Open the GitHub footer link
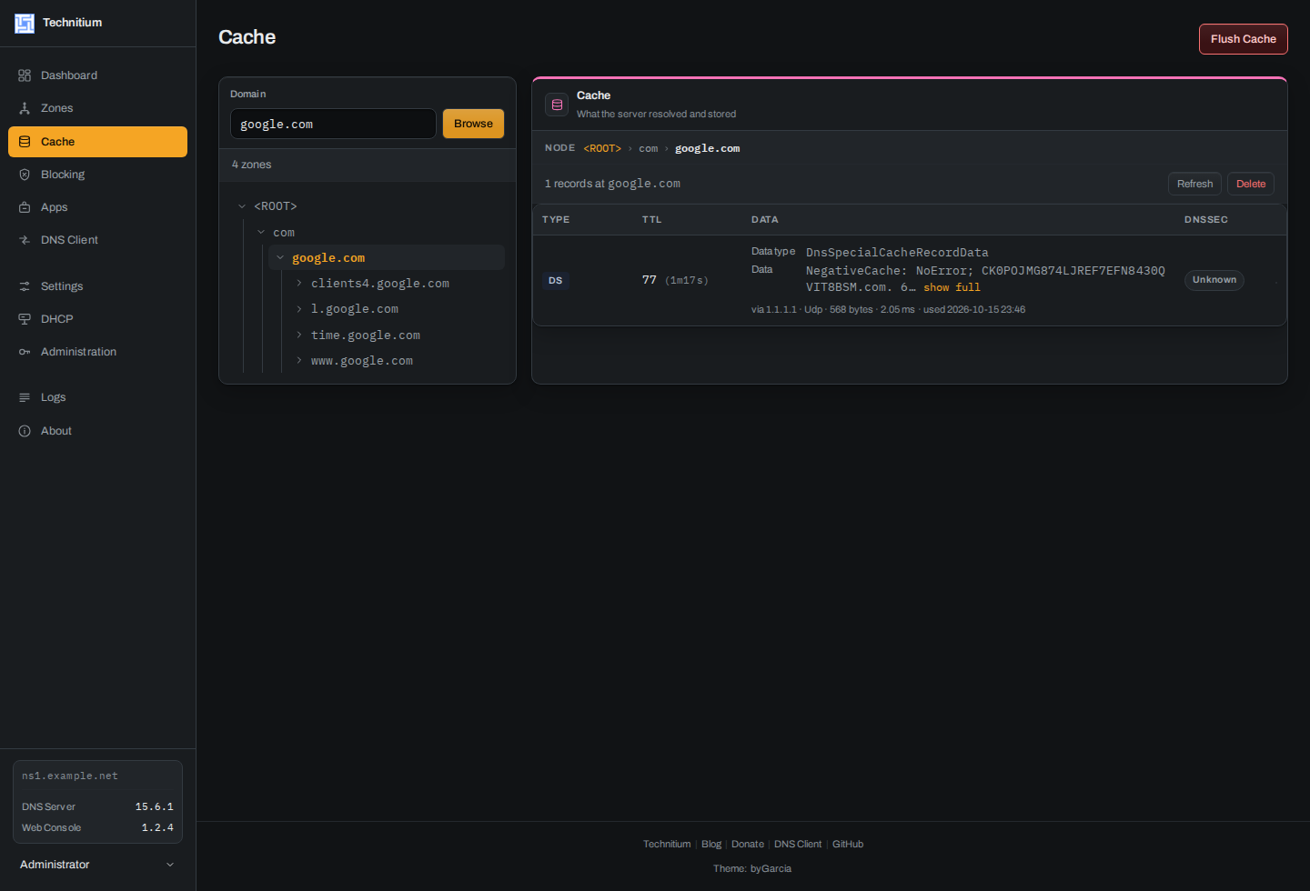1310x891 pixels. coord(848,845)
